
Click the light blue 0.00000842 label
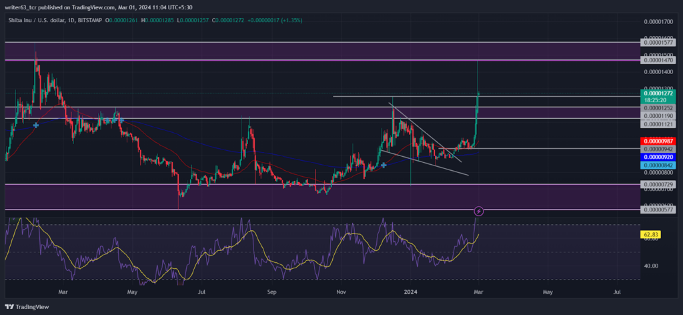(657, 165)
